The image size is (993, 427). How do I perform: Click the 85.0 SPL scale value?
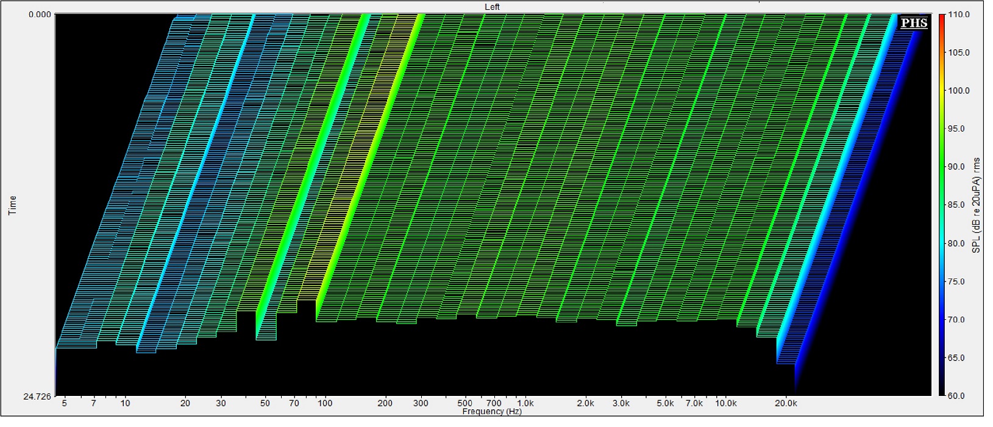click(959, 205)
